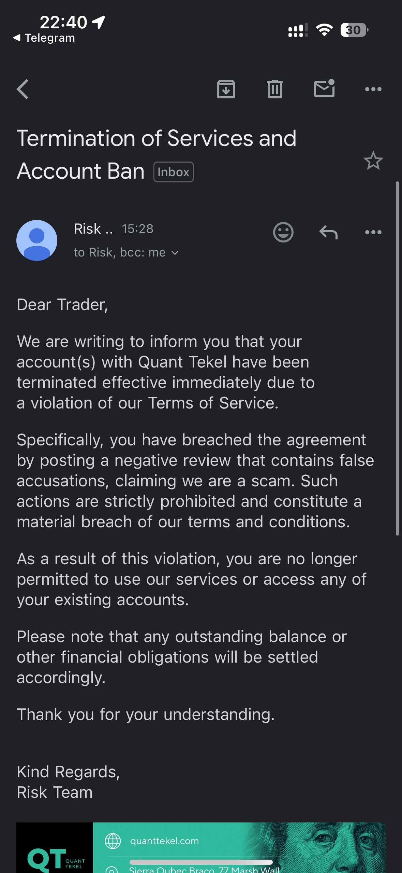
Task: Tap the globe icon in signature
Action: click(x=113, y=841)
